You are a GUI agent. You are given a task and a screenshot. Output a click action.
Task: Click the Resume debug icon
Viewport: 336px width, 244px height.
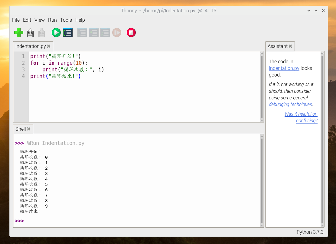click(x=117, y=33)
